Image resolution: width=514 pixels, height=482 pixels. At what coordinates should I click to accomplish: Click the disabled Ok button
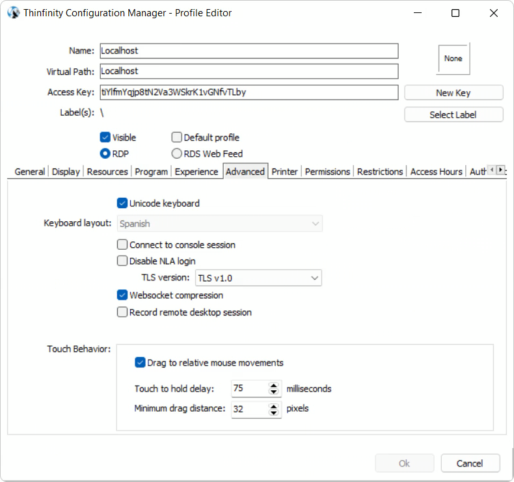click(404, 463)
